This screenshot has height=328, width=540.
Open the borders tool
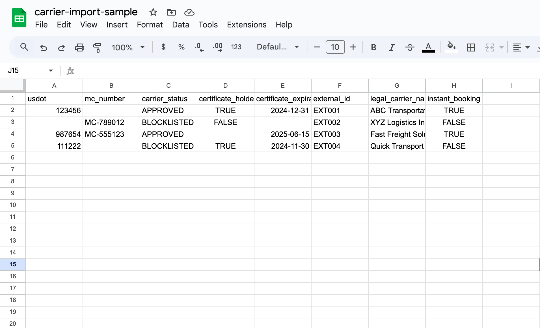tap(470, 47)
